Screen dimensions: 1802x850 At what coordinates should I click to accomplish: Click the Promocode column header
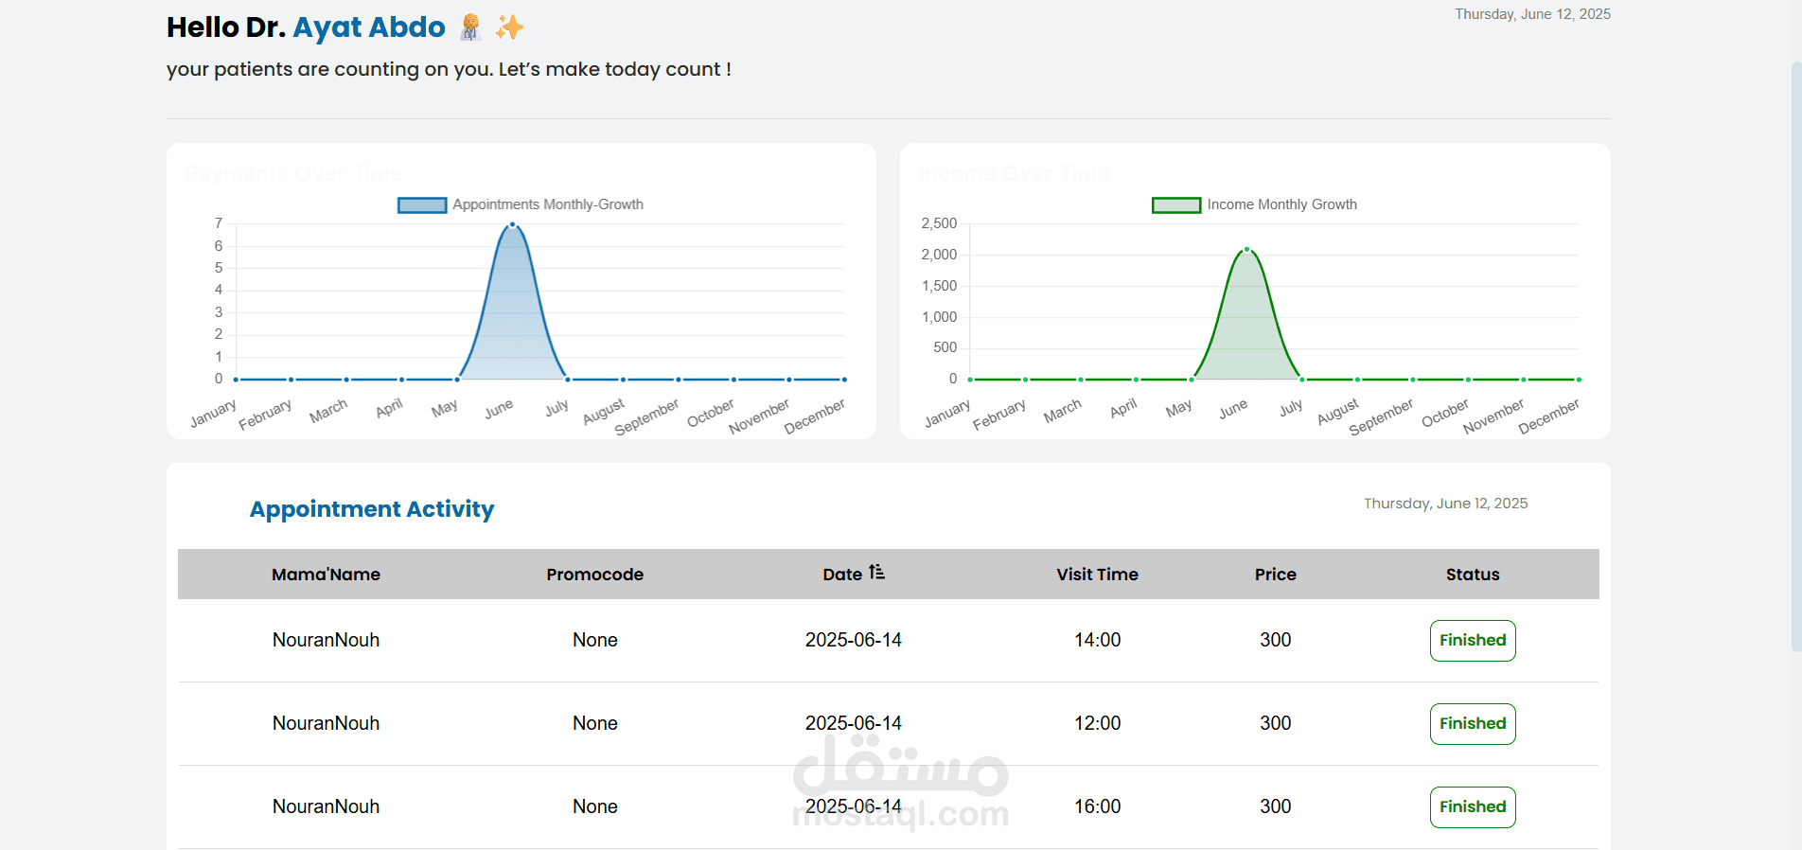coord(594,575)
